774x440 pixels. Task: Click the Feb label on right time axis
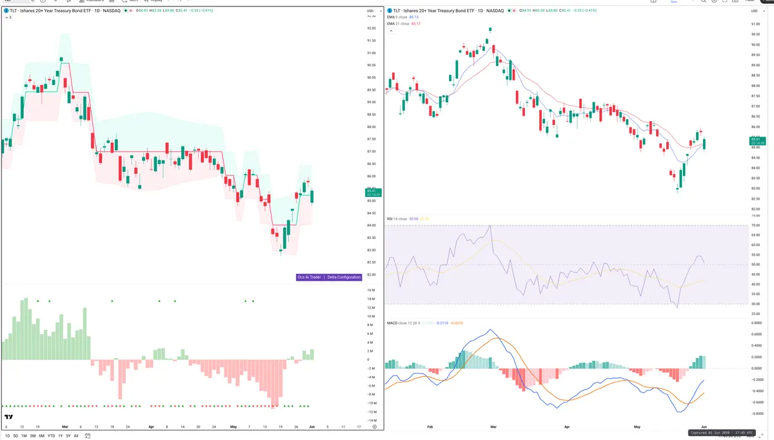click(430, 426)
